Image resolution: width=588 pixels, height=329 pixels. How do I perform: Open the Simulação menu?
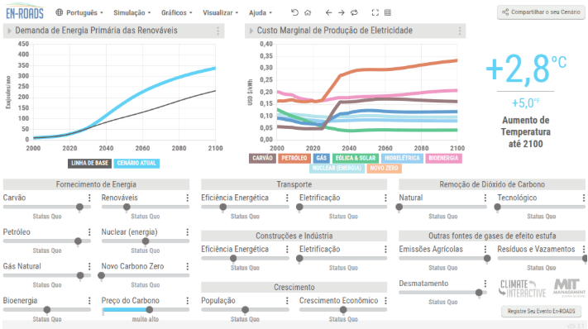(132, 12)
